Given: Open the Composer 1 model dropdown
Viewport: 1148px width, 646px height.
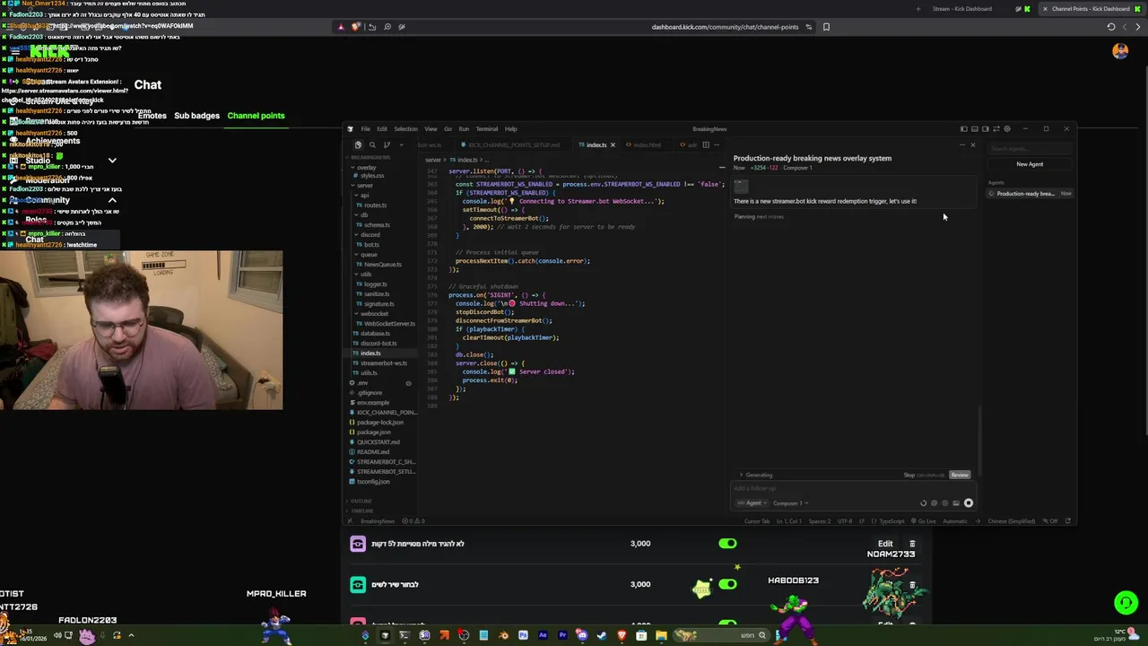Looking at the screenshot, I should 790,503.
